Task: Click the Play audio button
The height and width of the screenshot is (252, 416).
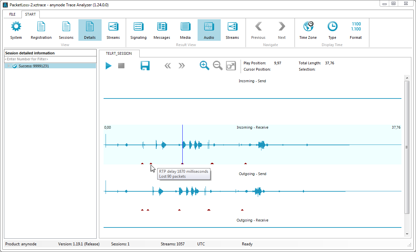Action: pyautogui.click(x=108, y=66)
